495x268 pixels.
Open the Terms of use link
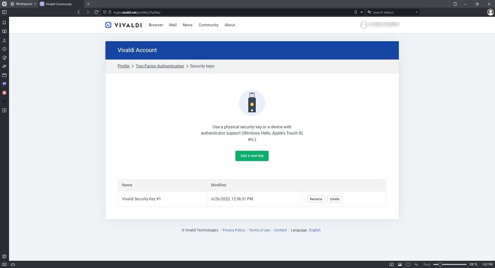[x=259, y=230]
